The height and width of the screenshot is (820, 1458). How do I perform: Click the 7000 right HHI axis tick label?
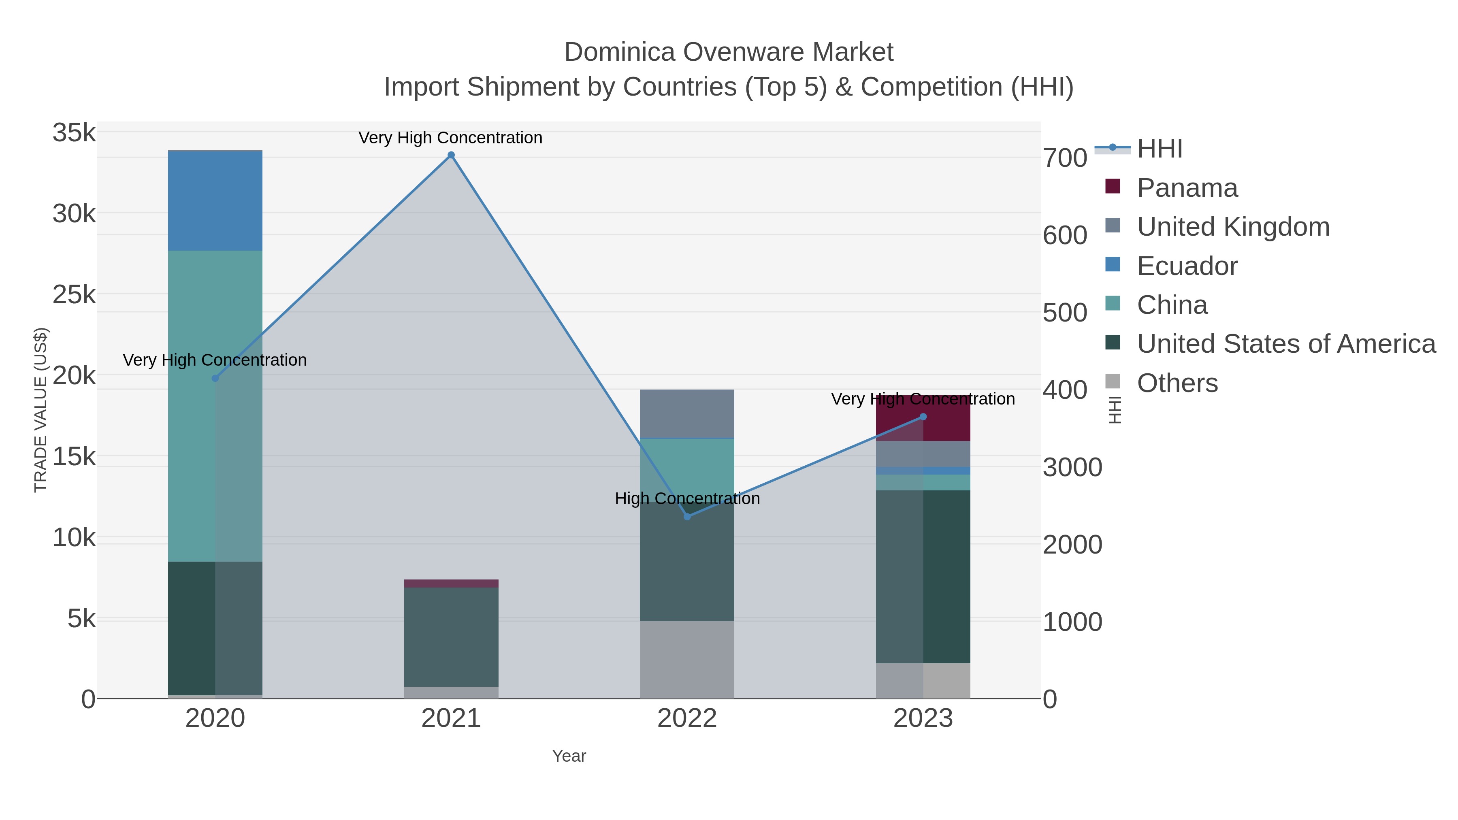[1066, 158]
